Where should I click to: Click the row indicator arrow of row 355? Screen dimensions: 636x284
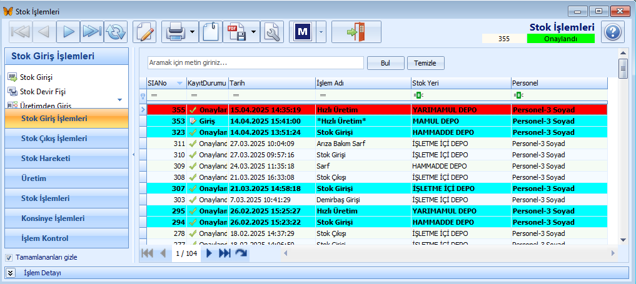(x=143, y=110)
